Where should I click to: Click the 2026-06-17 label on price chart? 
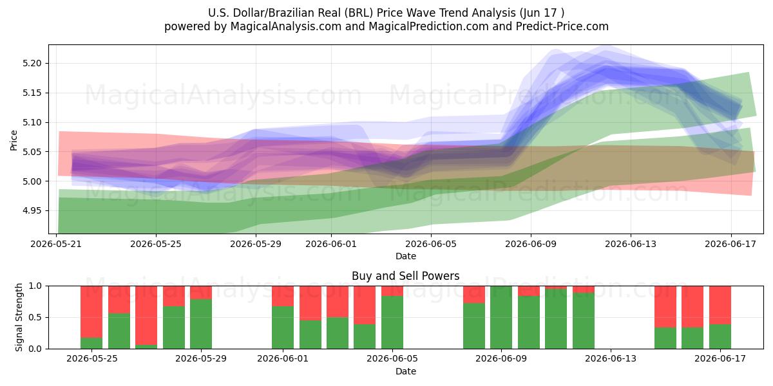(730, 244)
